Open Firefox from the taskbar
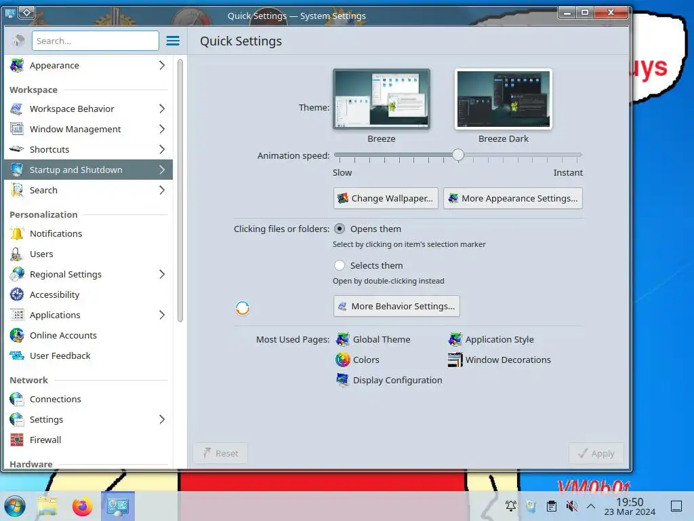This screenshot has width=694, height=521. [82, 506]
